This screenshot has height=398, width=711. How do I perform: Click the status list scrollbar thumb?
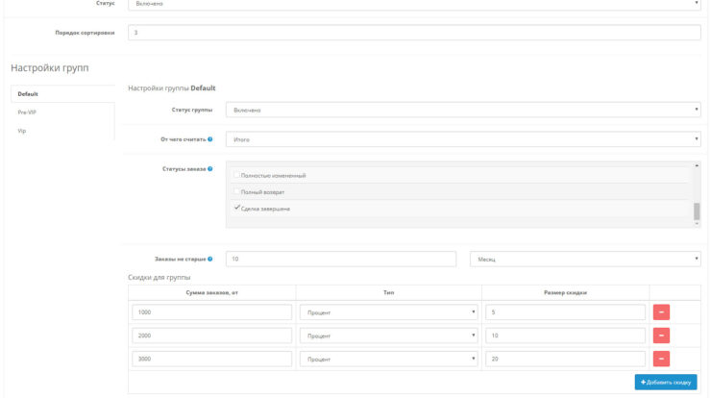coord(697,211)
